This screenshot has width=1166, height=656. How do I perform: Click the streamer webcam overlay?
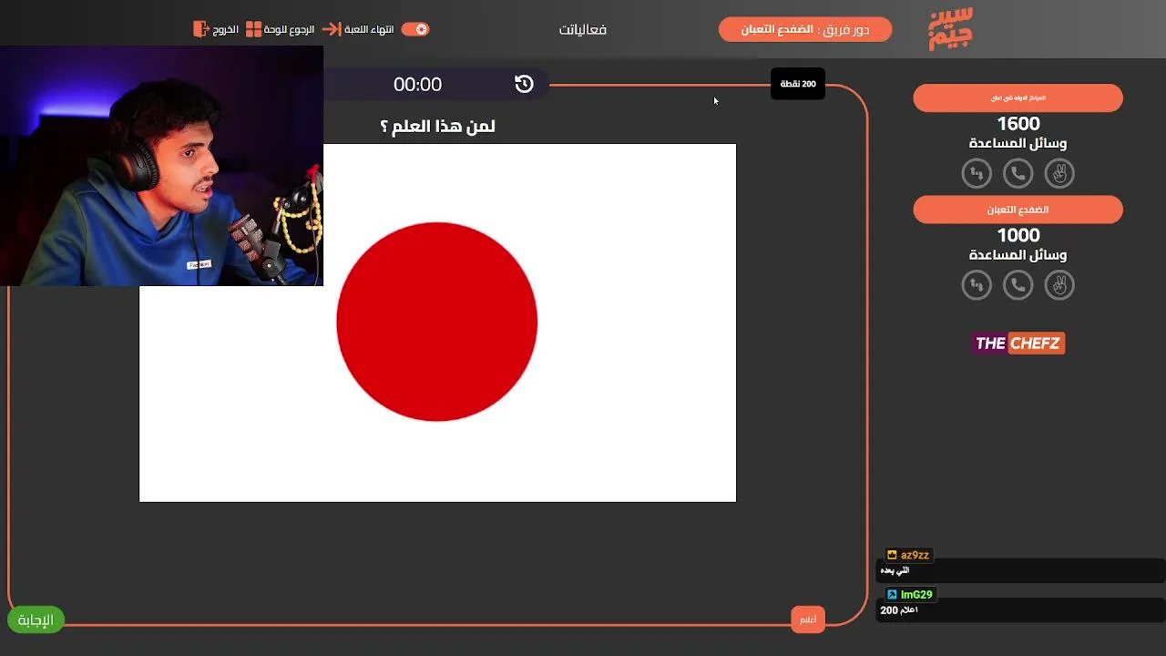coord(161,166)
